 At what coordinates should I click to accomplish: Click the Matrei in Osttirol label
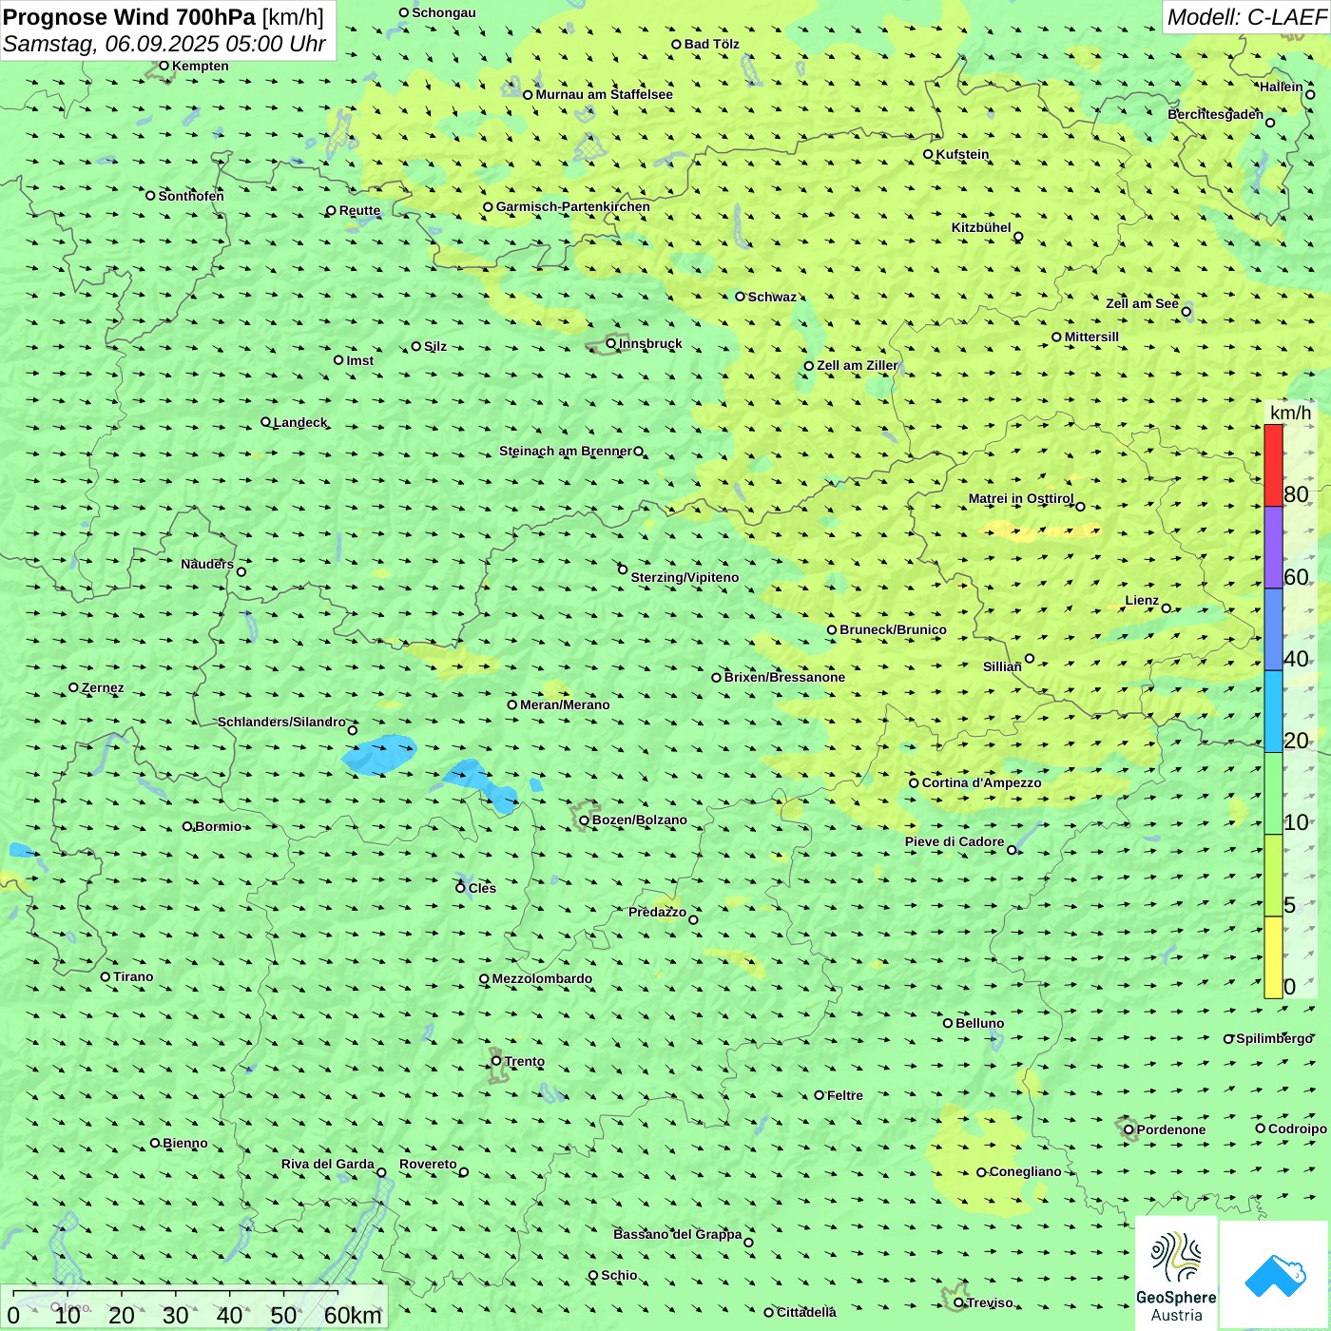tap(1021, 498)
